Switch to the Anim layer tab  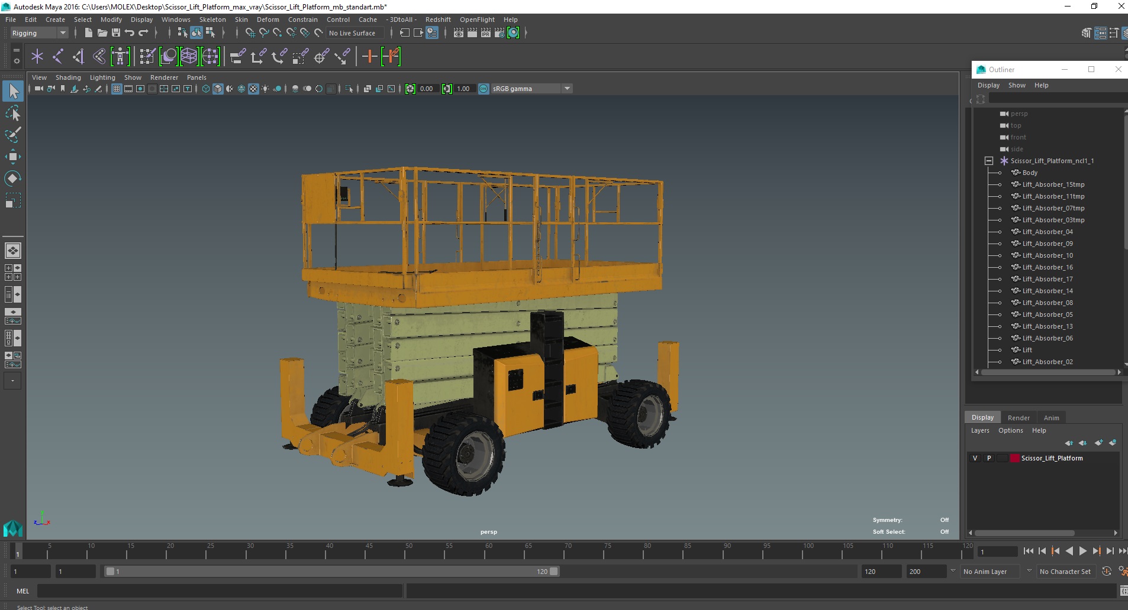coord(1051,417)
